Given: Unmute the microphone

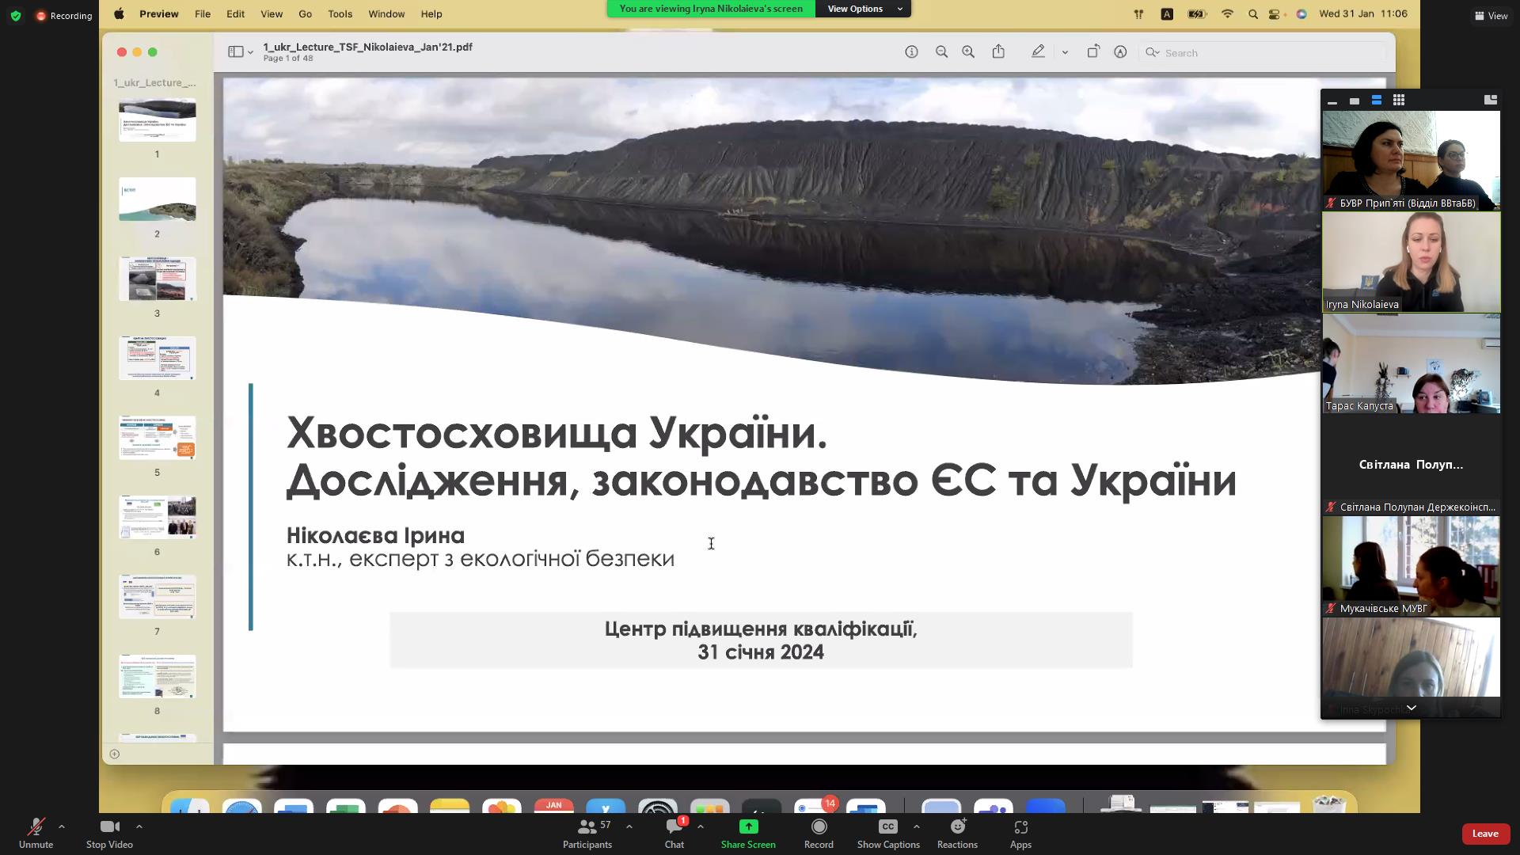Looking at the screenshot, I should pos(36,826).
